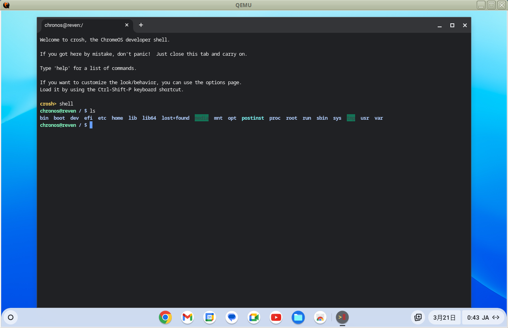508x328 pixels.
Task: Open the Launcher with the circle button
Action: [10, 317]
